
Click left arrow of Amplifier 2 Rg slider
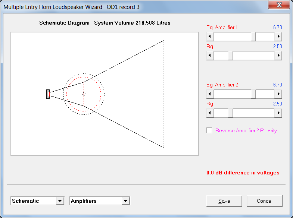point(210,113)
